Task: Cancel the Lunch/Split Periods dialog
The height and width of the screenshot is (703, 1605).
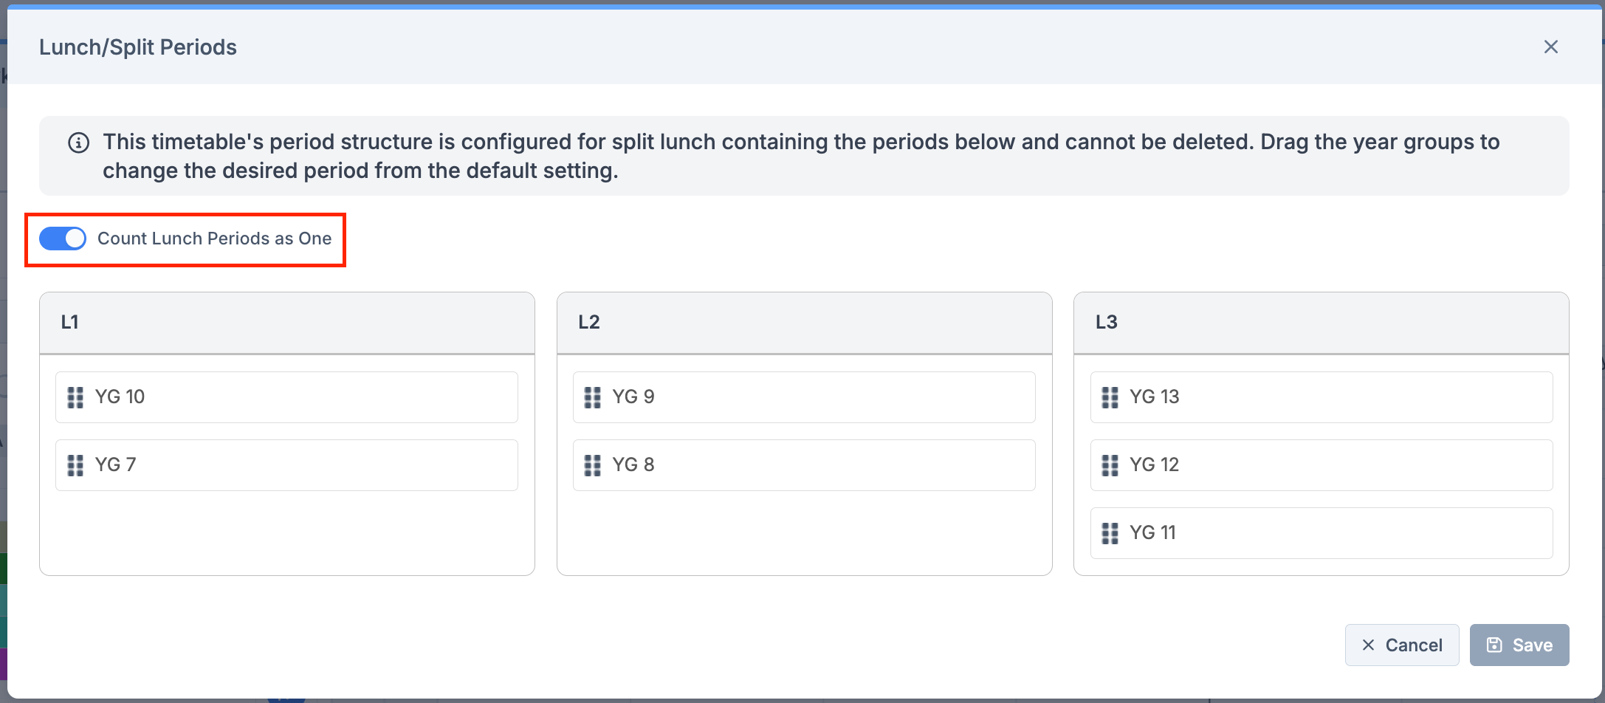Action: (x=1401, y=645)
